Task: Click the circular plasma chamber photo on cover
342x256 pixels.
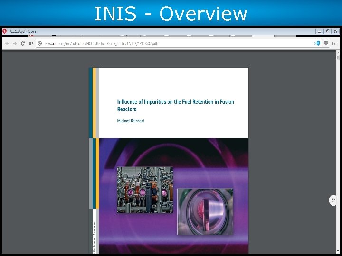Action: pyautogui.click(x=205, y=211)
